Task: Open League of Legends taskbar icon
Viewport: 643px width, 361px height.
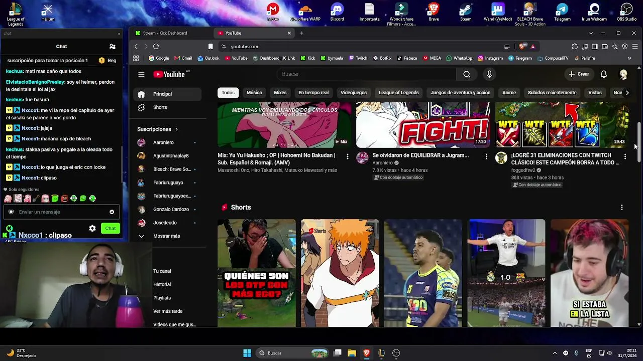Action: point(381,353)
